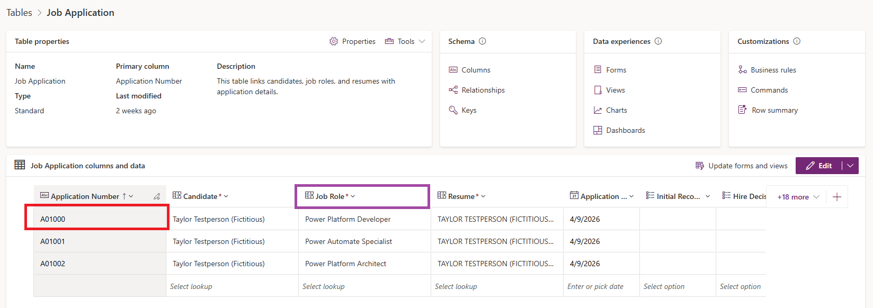Open Properties gear icon in table properties
This screenshot has width=873, height=308.
coord(333,41)
